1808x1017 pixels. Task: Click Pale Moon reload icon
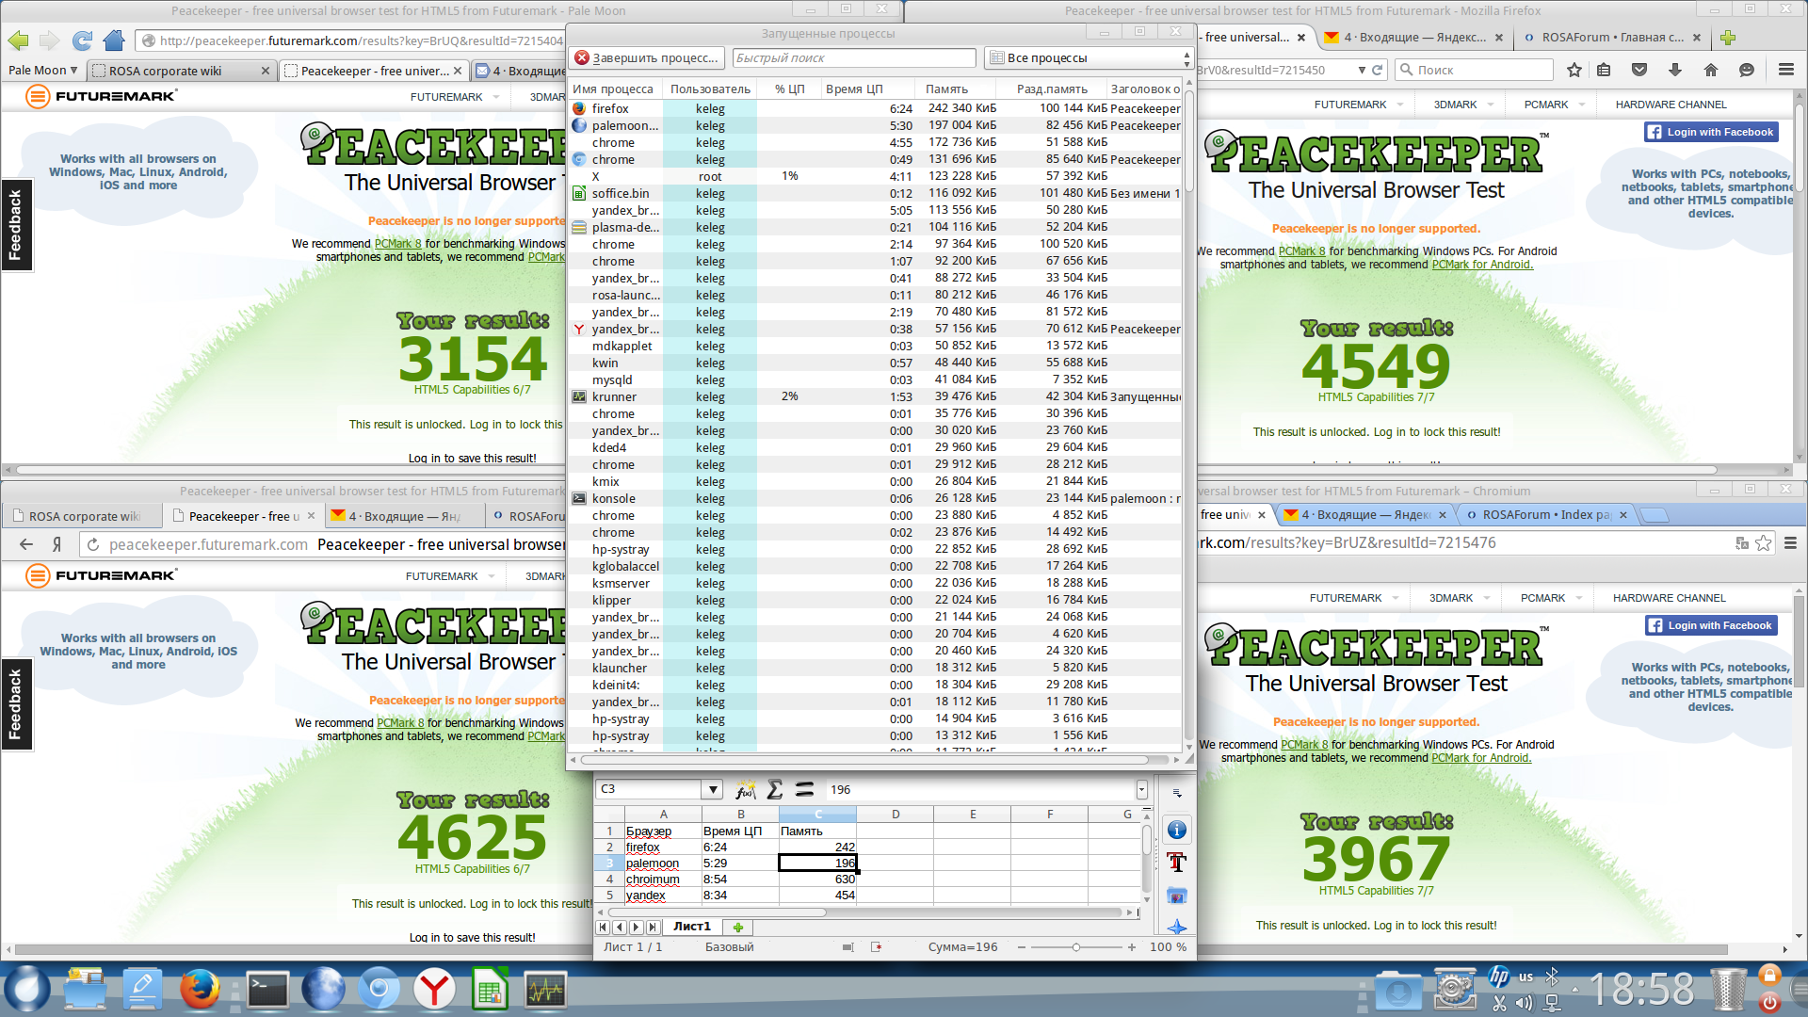(82, 40)
